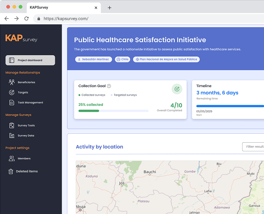Open a new browser tab
264x214 pixels.
point(110,8)
